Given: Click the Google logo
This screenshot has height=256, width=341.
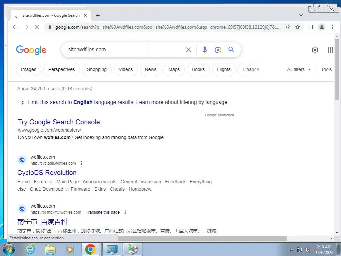Looking at the screenshot, I should tap(31, 50).
